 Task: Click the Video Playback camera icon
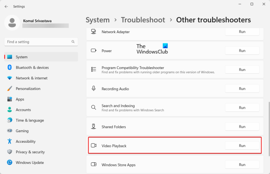click(93, 146)
